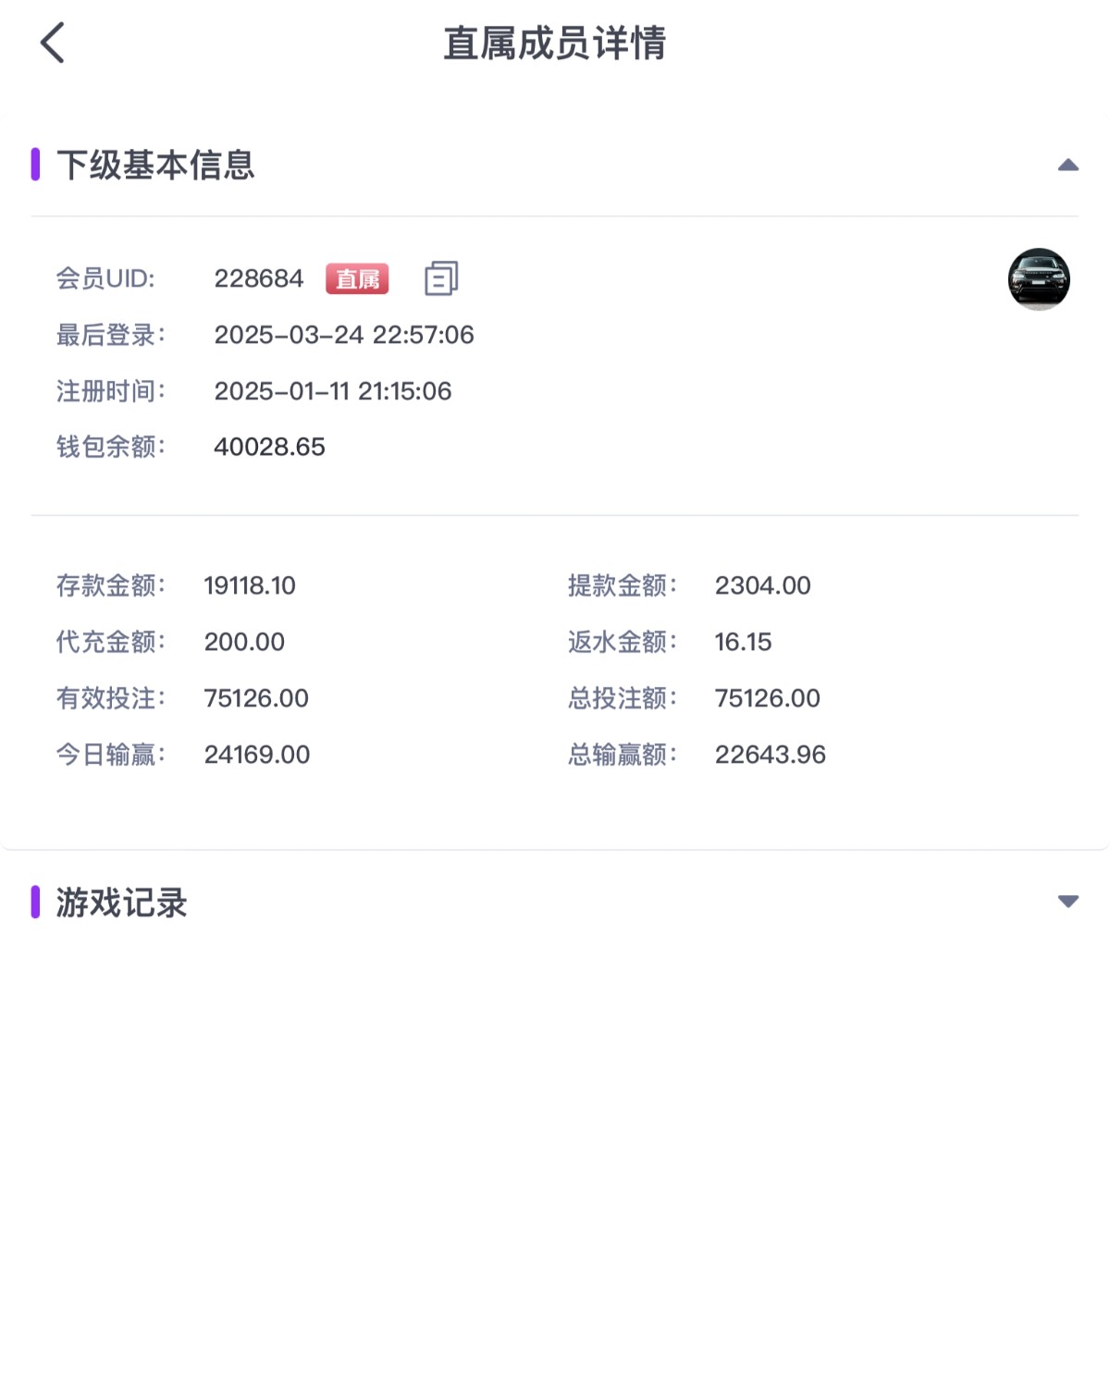This screenshot has height=1375, width=1110.
Task: Go back using the top-left arrow
Action: click(53, 43)
